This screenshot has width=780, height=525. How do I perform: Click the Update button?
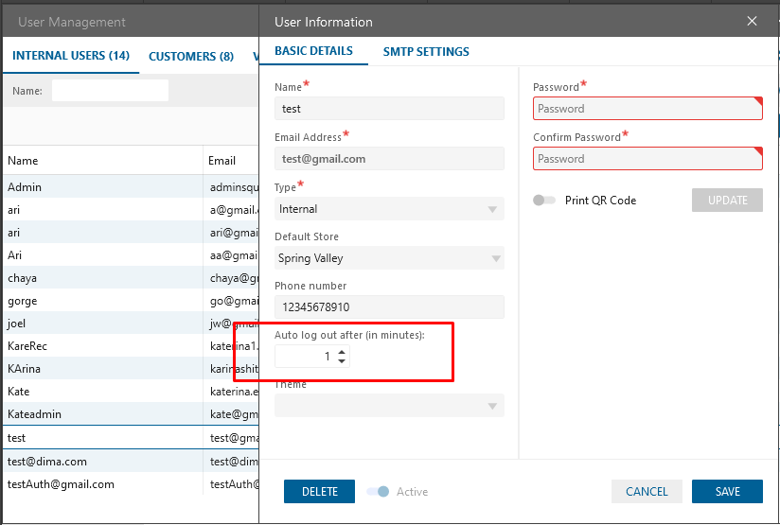click(727, 200)
